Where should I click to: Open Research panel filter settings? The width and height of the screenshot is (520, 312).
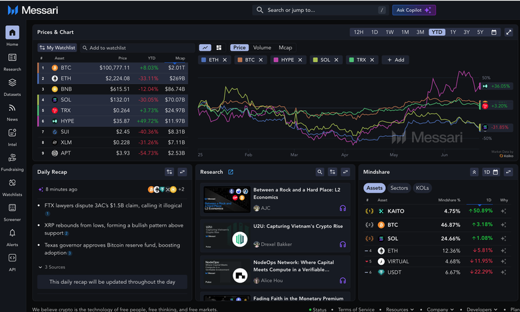332,172
